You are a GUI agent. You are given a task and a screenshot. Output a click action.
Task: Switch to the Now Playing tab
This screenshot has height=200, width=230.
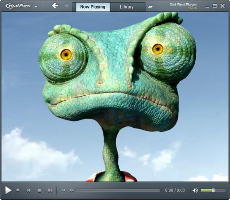click(x=93, y=7)
